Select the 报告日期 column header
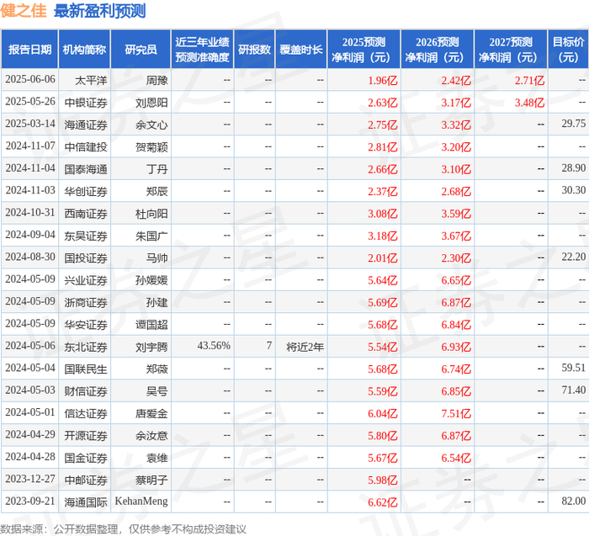Screen dimensions: 589x536 point(29,50)
